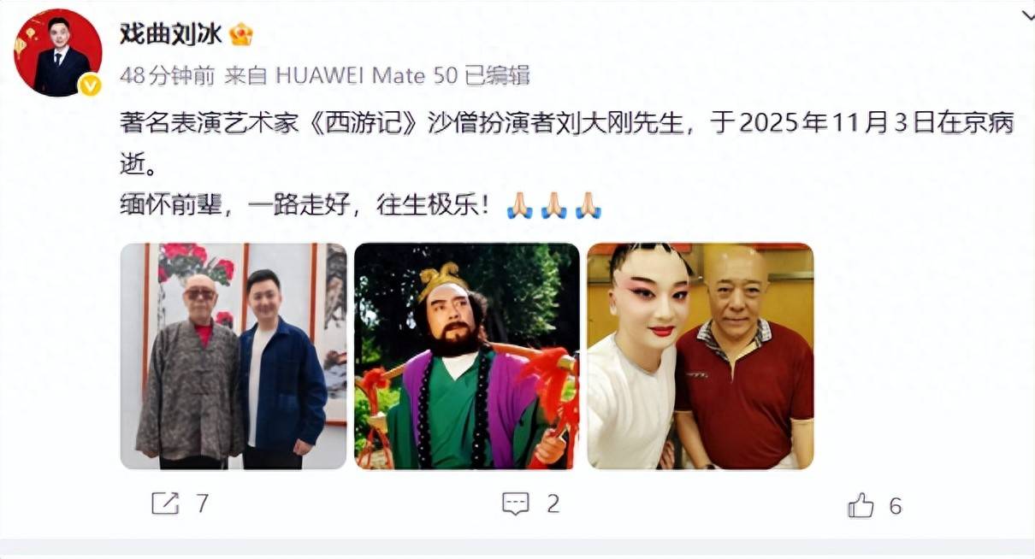This screenshot has width=1035, height=559.
Task: Click the gold crown member badge
Action: point(242,35)
